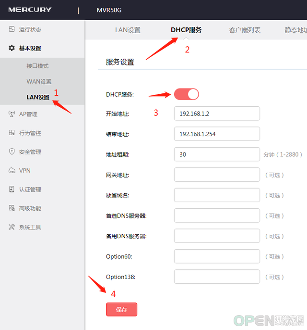Expand the VPN sidebar menu

[25, 170]
